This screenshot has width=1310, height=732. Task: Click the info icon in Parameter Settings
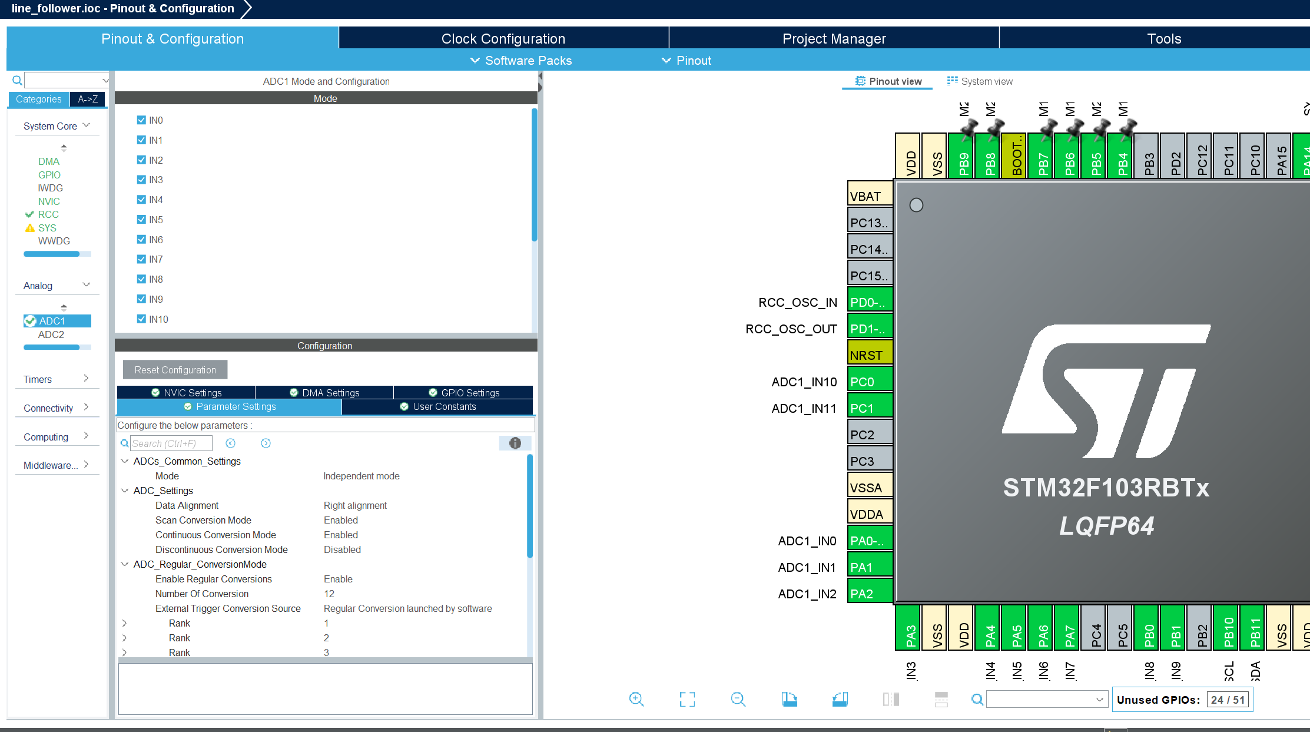tap(515, 443)
